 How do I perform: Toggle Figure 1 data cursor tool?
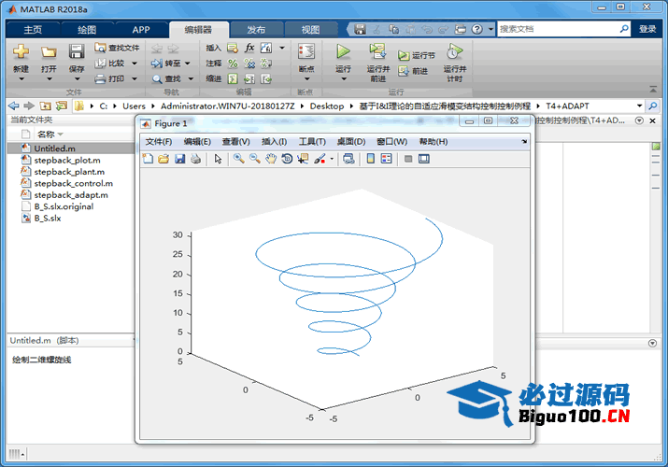(x=303, y=159)
